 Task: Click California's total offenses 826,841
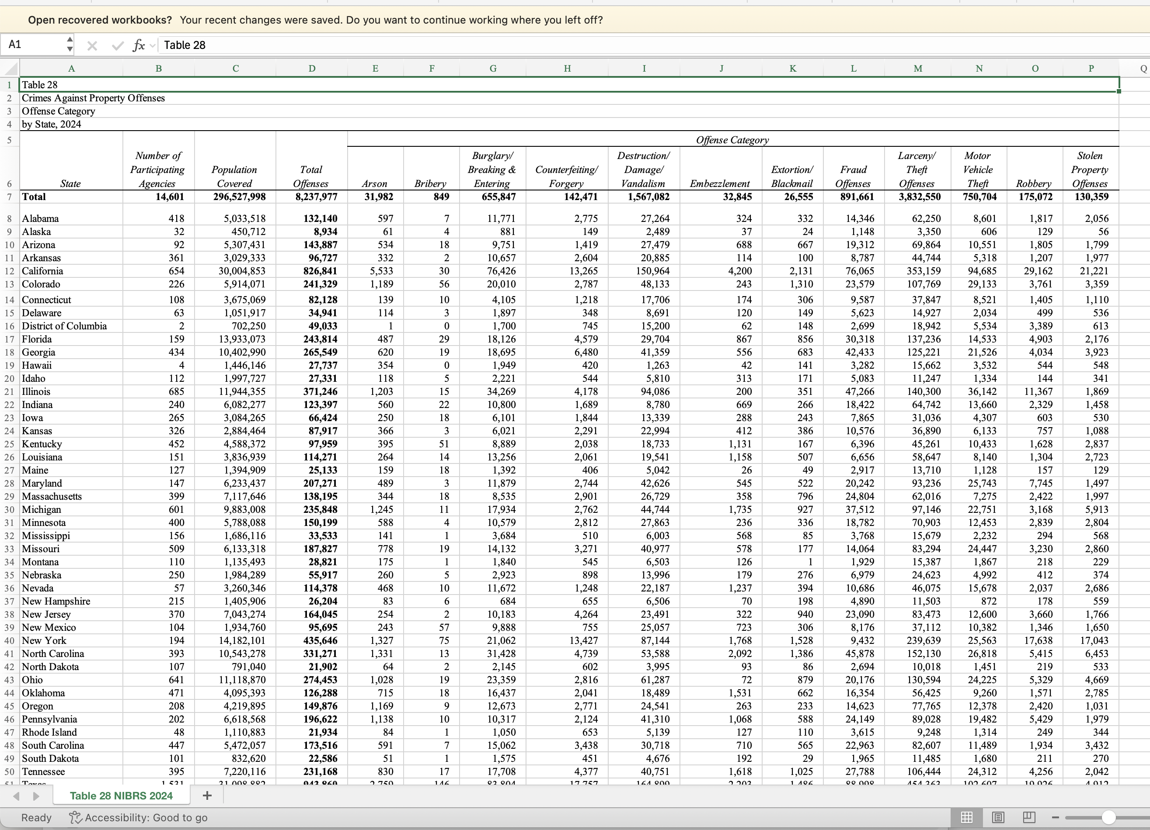click(x=312, y=271)
